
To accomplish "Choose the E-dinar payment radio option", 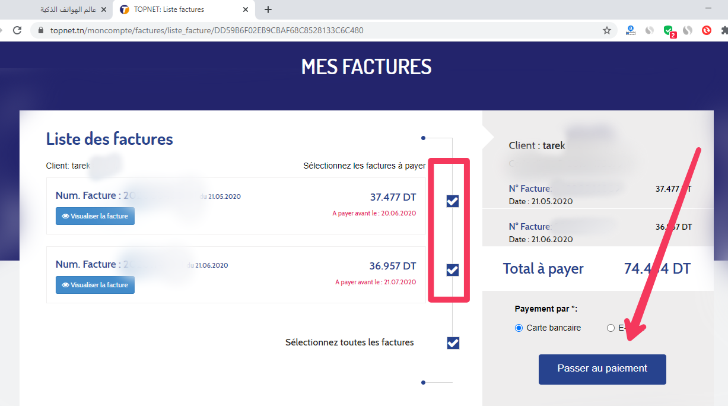I will pos(611,328).
